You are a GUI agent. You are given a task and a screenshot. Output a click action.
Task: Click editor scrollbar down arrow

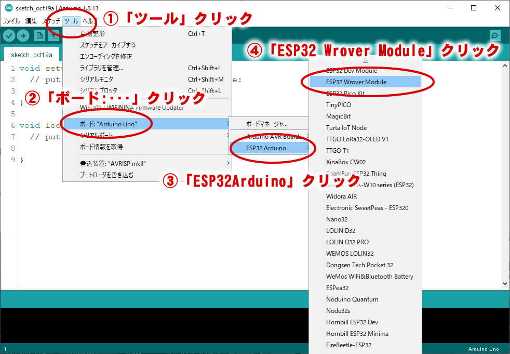[x=505, y=284]
